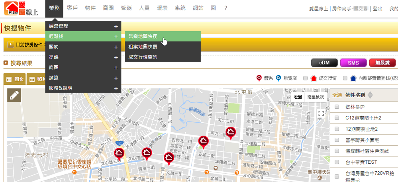Open the 客戶 top menu
The width and height of the screenshot is (398, 182).
pos(73,8)
